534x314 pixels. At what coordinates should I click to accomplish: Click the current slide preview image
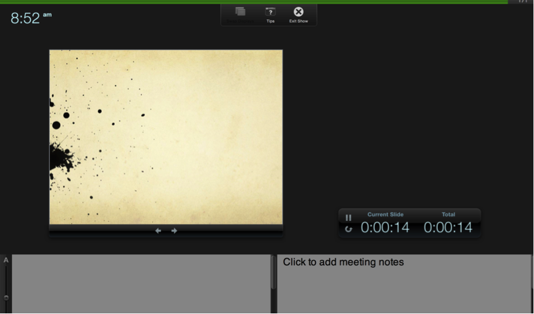(165, 137)
